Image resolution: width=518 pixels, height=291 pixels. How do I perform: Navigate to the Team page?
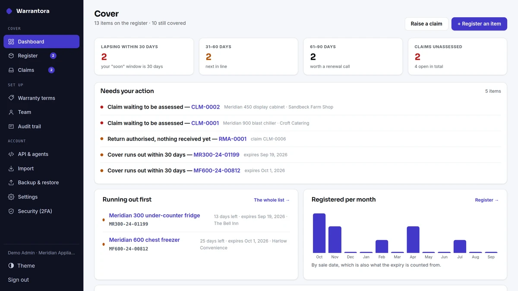[41, 112]
